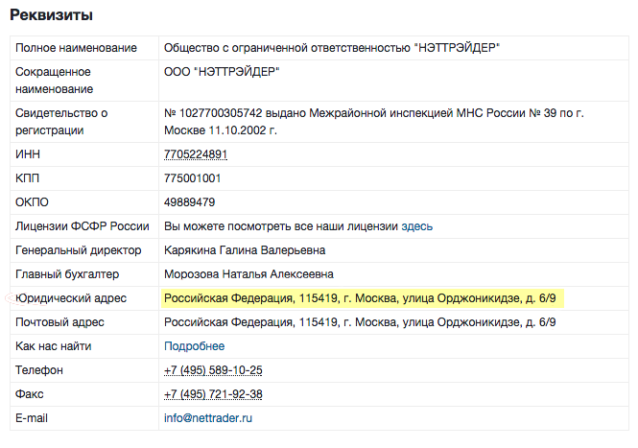Open the "Подробнее" directions link

coord(194,346)
